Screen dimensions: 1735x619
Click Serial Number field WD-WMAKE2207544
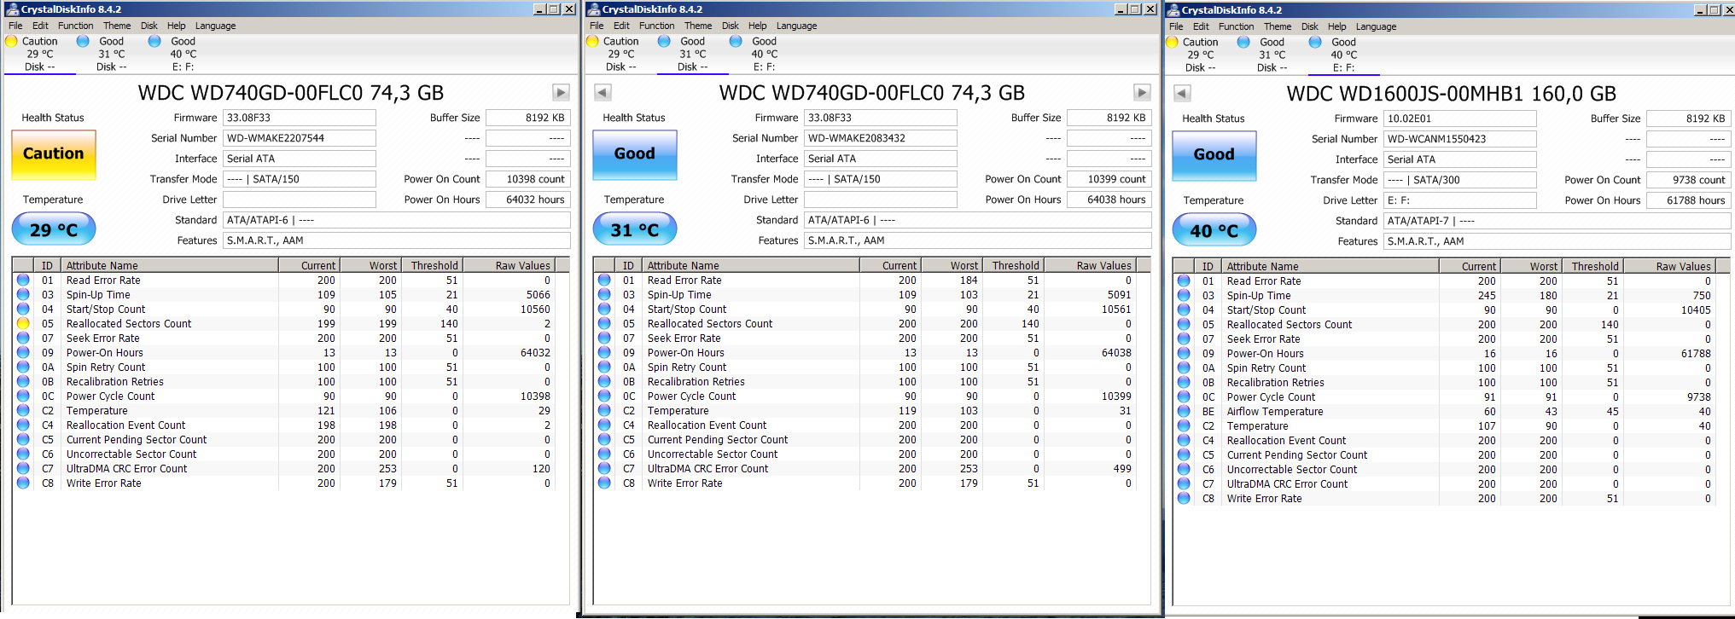click(299, 138)
